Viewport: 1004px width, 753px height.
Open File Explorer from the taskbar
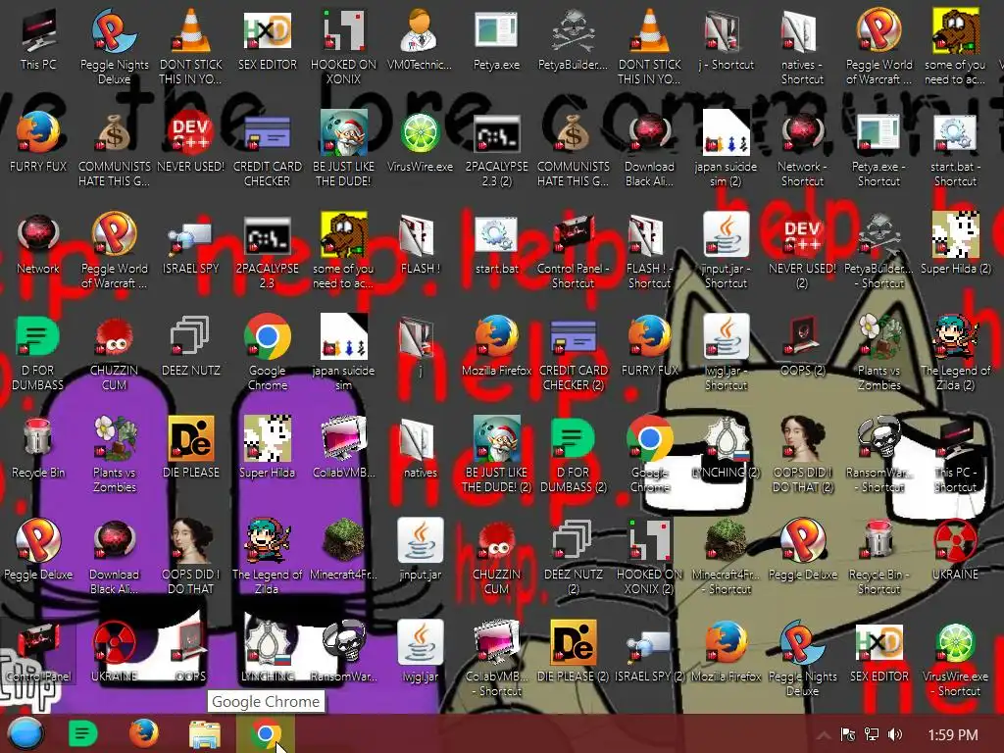click(205, 733)
